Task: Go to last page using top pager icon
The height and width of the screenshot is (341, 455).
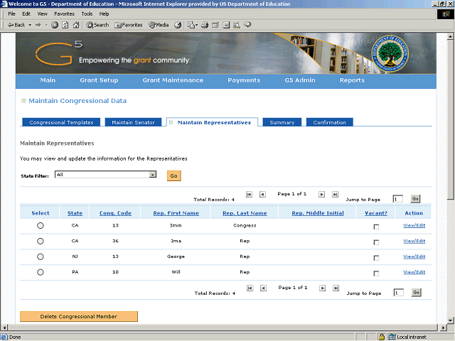Action: point(335,194)
